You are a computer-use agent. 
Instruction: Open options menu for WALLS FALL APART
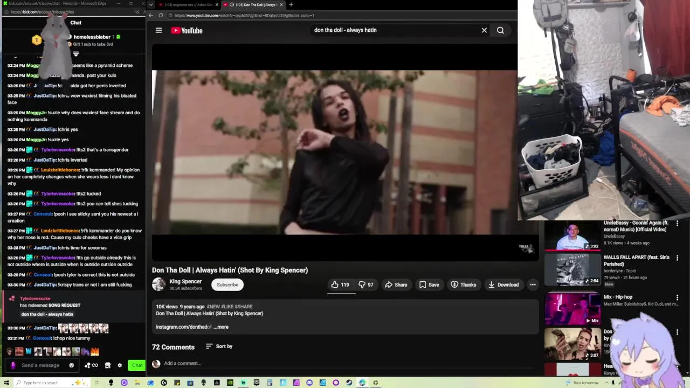(677, 258)
